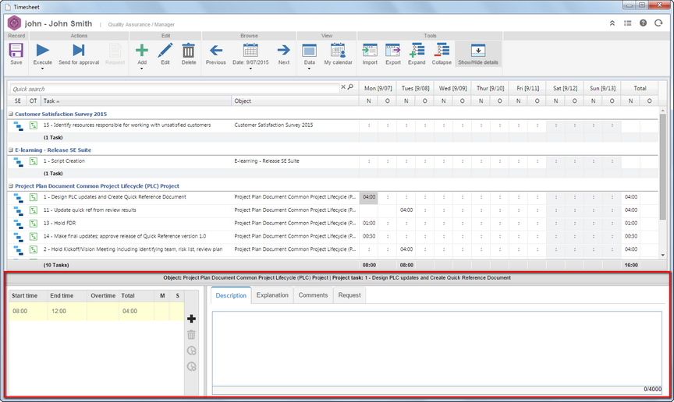The width and height of the screenshot is (674, 402).
Task: Click the Total column header
Action: [640, 88]
